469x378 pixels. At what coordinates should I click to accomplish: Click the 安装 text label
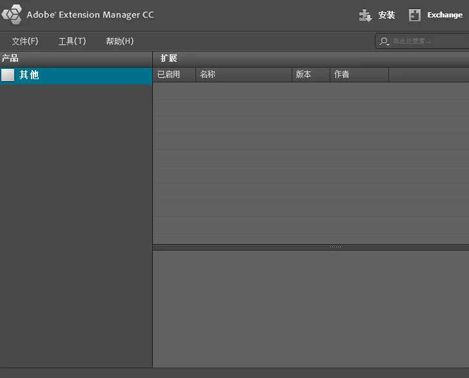coord(386,15)
